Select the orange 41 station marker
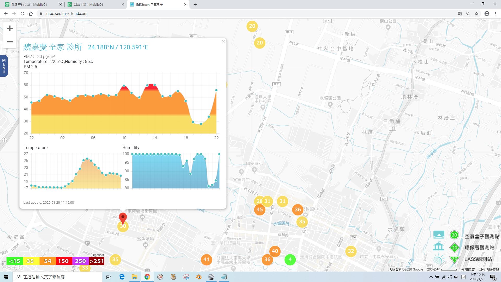The width and height of the screenshot is (501, 282). 206,259
